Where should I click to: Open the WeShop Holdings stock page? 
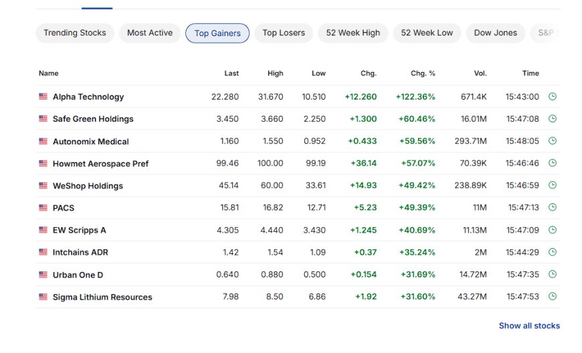pos(88,186)
